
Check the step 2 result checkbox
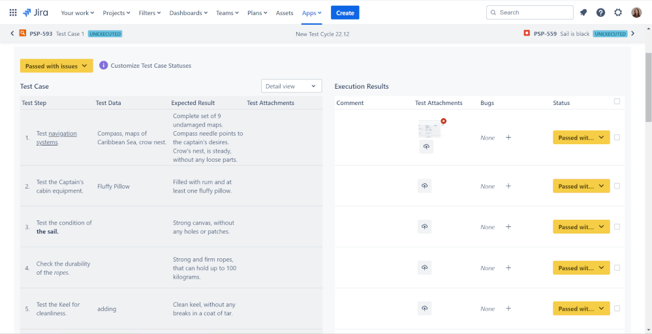617,186
